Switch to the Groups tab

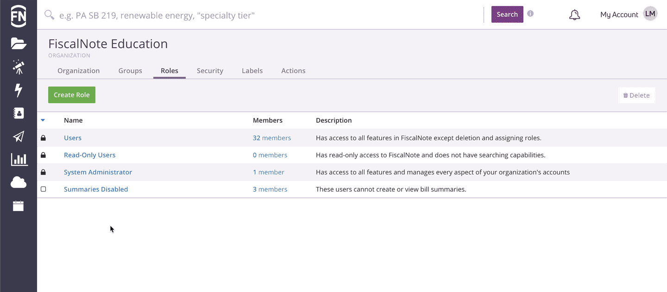130,71
